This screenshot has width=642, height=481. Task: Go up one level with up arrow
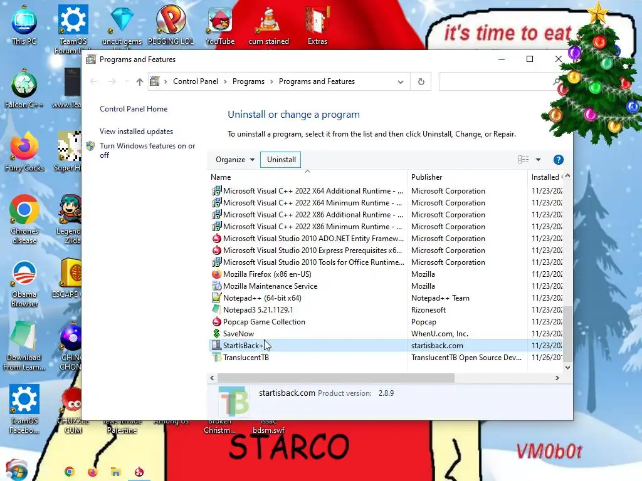[140, 81]
